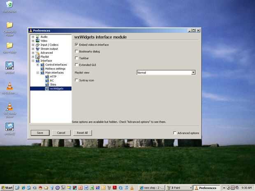Click the Control interfaces icon
This screenshot has height=191, width=255.
[x=42, y=64]
